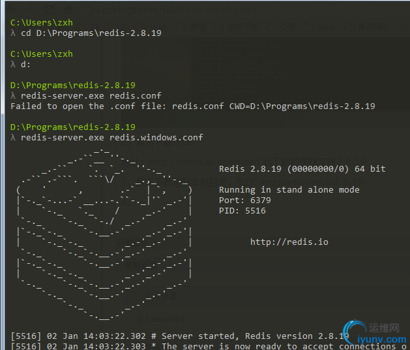Open the '常用网址' bookmark folder in background browser

pyautogui.click(x=368, y=27)
